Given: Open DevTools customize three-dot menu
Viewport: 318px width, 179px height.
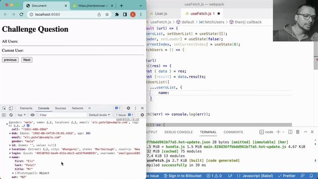Looking at the screenshot, I should [x=136, y=108].
